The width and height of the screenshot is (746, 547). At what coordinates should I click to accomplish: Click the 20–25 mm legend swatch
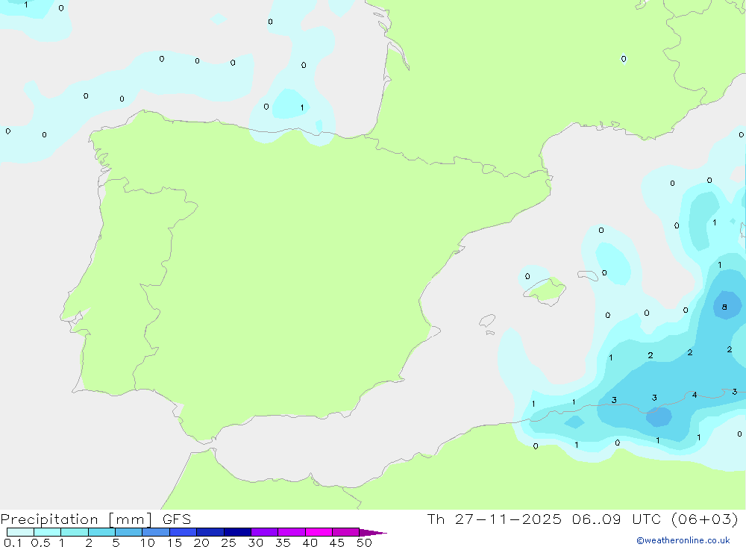210,532
